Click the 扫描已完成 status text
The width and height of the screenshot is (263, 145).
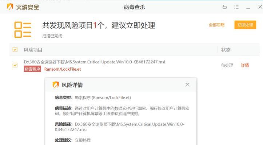click(x=52, y=36)
